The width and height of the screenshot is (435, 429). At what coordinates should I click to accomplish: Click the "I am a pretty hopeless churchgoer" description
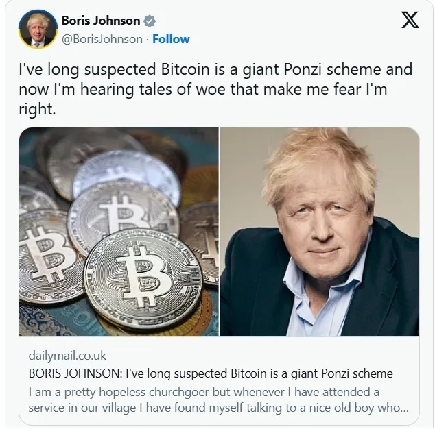(204, 392)
